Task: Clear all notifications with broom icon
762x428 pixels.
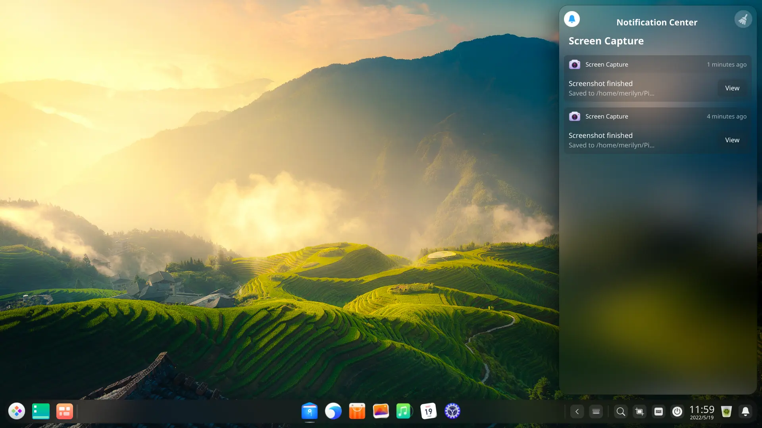Action: 743,19
